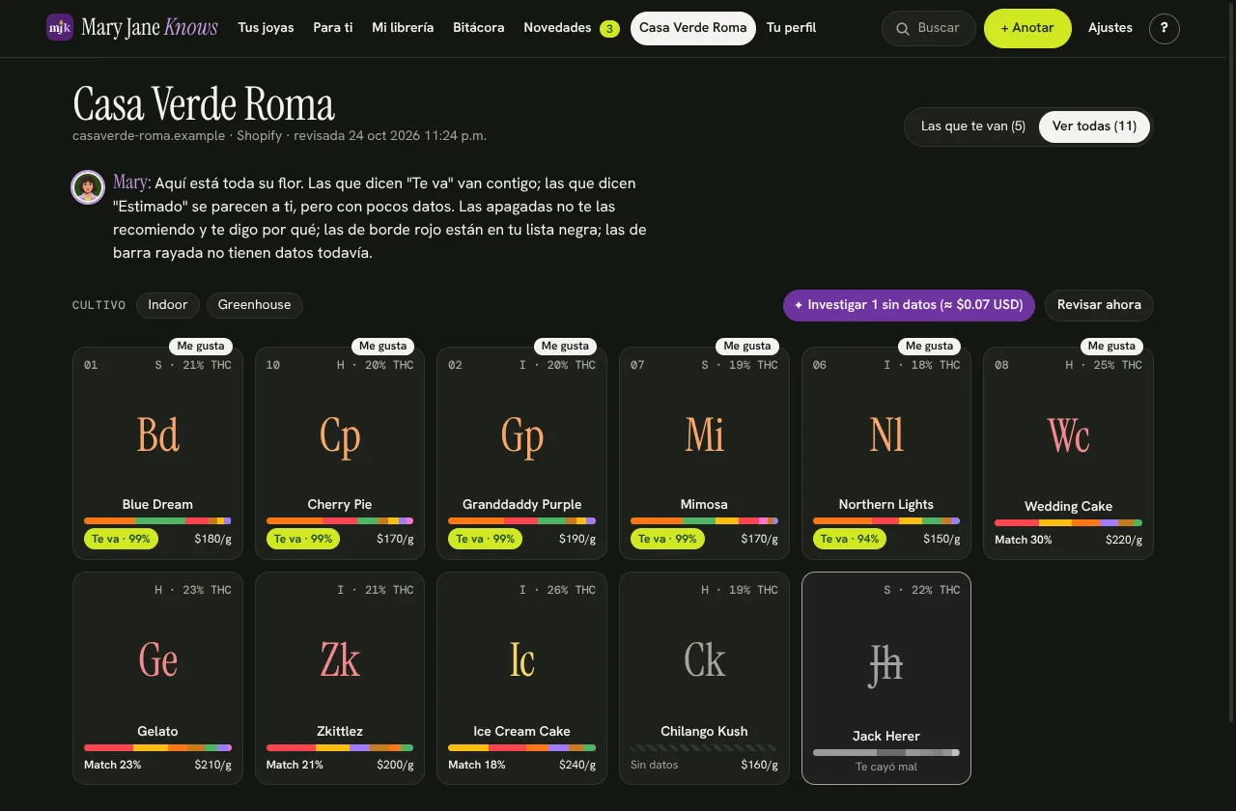This screenshot has width=1236, height=811.
Task: Open the Tus joyas tab
Action: click(x=266, y=28)
